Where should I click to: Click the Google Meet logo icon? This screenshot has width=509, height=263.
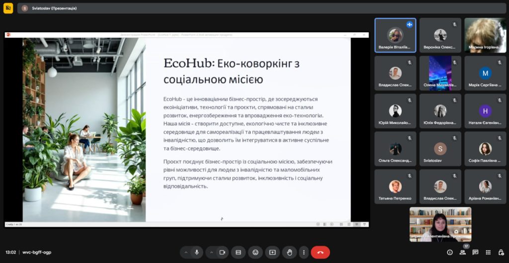click(8, 8)
